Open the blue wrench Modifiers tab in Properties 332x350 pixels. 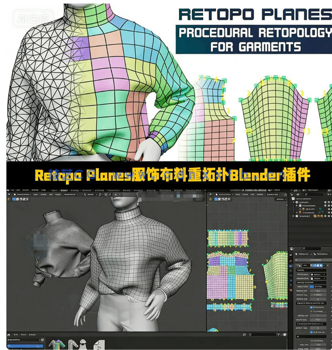[291, 266]
